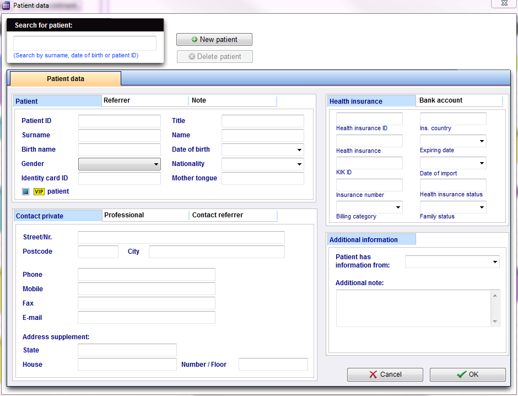Click the Mother tongue field
Screen dimensions: 518x396
tap(263, 179)
